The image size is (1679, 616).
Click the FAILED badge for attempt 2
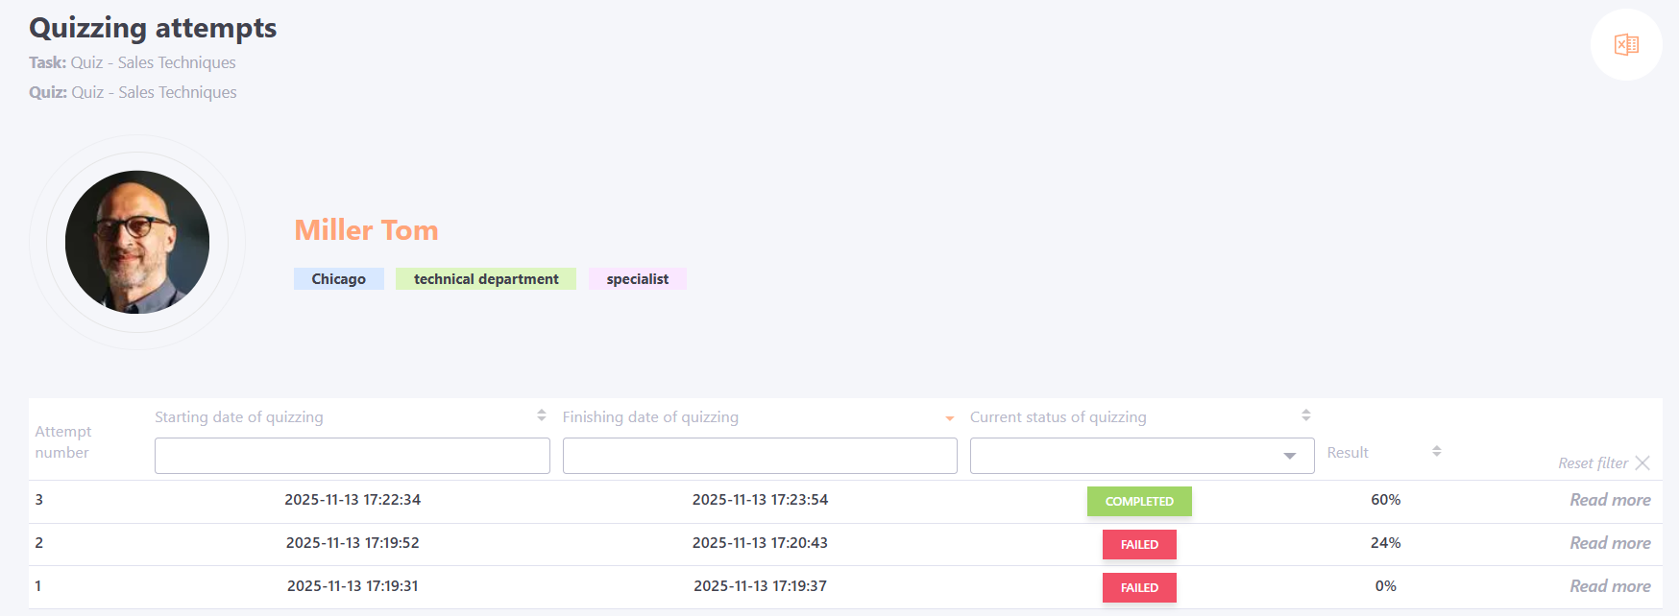click(x=1139, y=544)
